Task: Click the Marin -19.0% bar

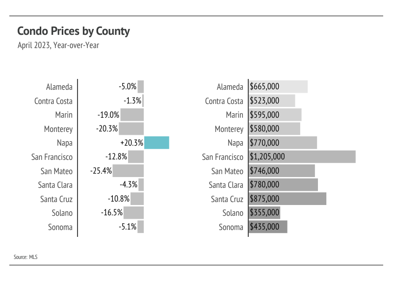Action: tap(132, 115)
